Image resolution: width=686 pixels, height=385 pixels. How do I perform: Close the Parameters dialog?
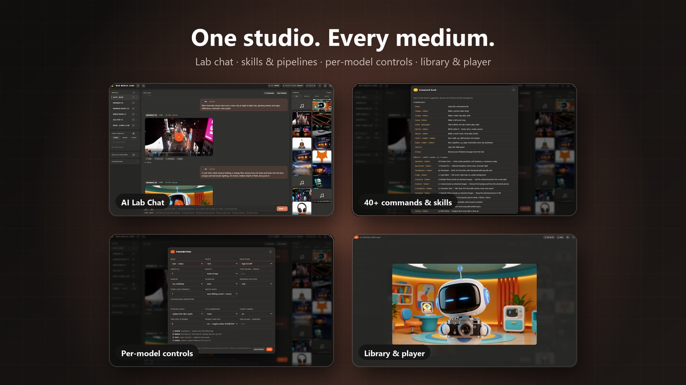(271, 251)
